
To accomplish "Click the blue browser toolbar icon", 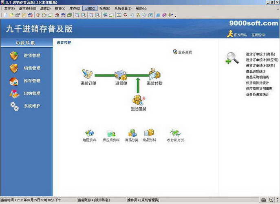I will tap(158, 15).
